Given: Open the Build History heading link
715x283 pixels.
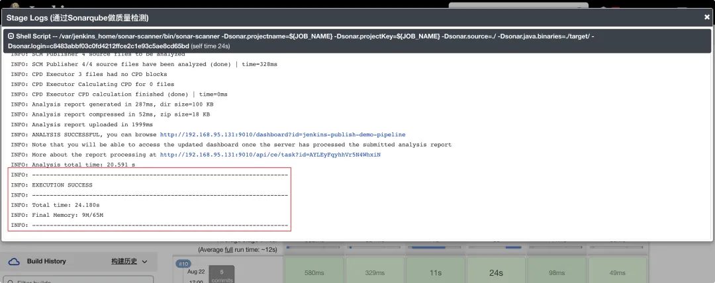Looking at the screenshot, I should [46, 262].
